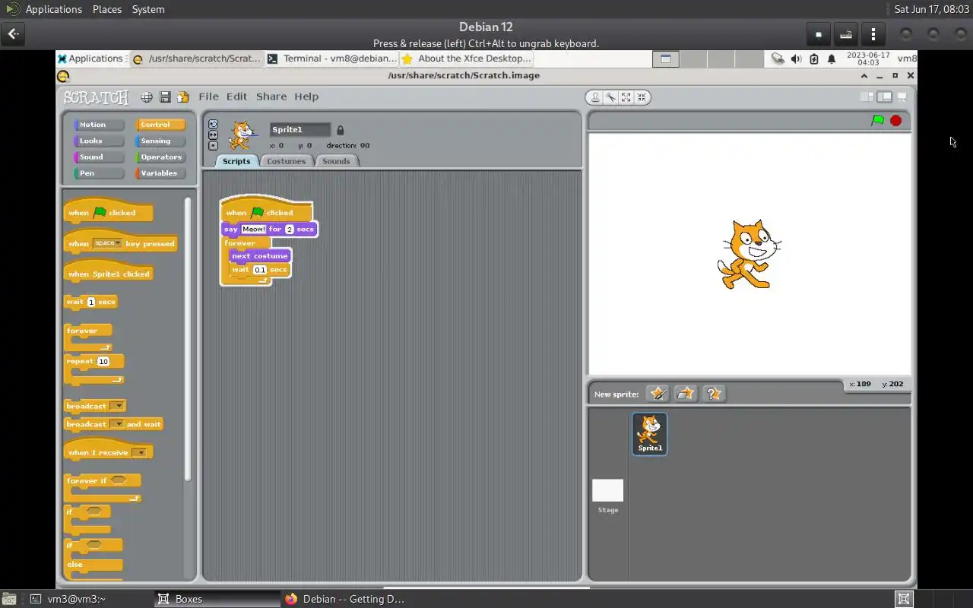This screenshot has width=973, height=608.
Task: Click the red stop sign button
Action: (x=896, y=120)
